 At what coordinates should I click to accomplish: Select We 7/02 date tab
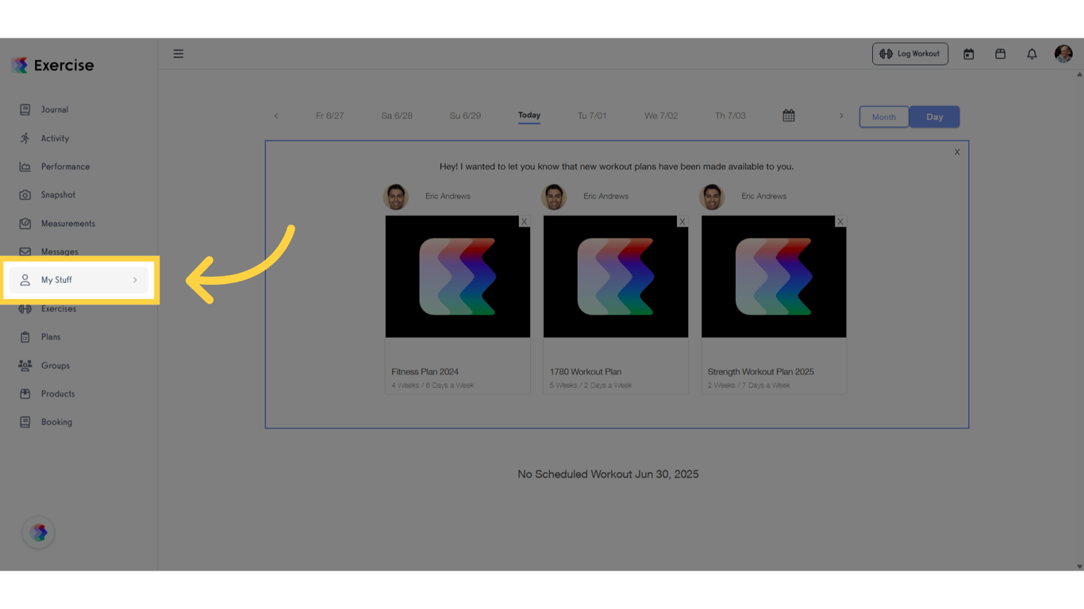661,116
